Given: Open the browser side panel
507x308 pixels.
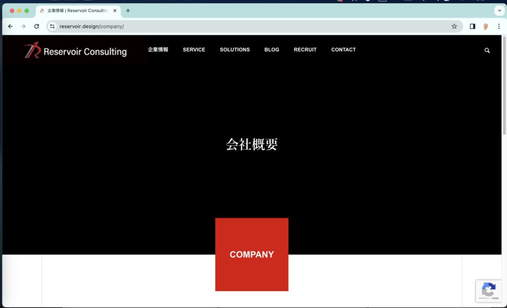Looking at the screenshot, I should pos(473,27).
